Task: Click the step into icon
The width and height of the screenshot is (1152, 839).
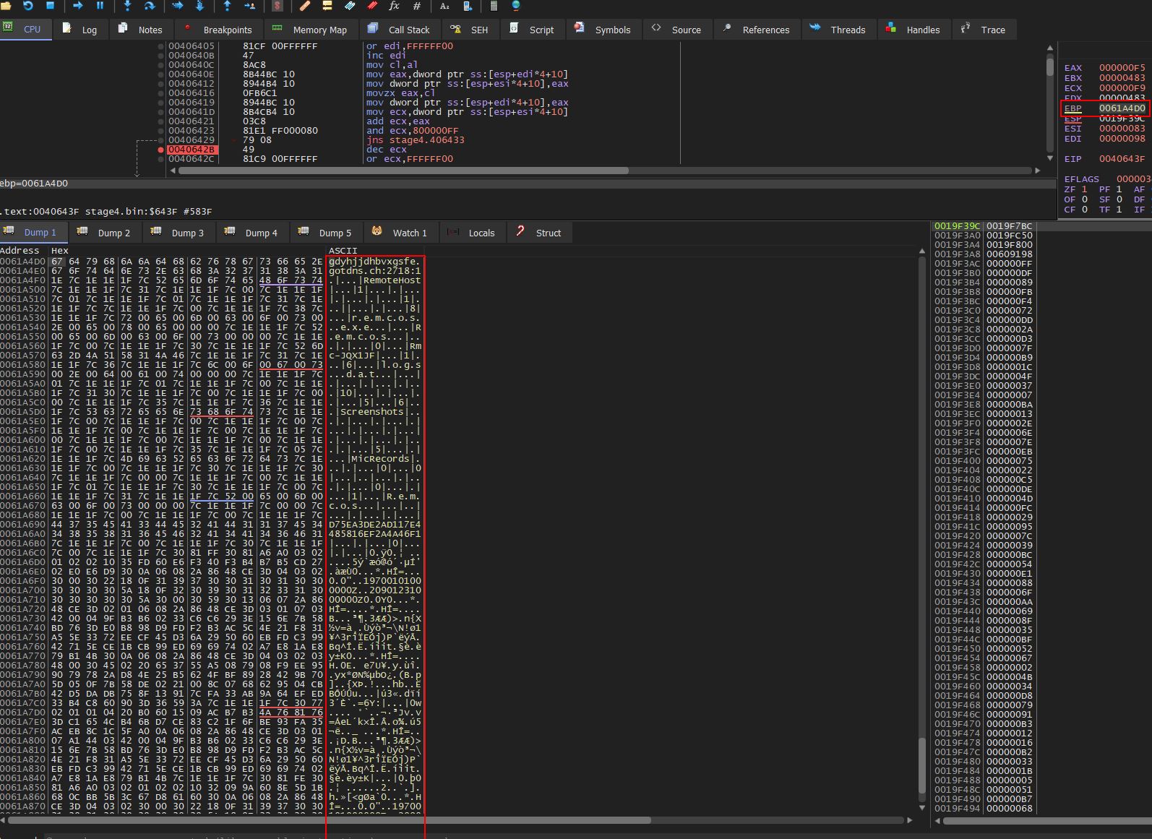Action: click(x=127, y=5)
